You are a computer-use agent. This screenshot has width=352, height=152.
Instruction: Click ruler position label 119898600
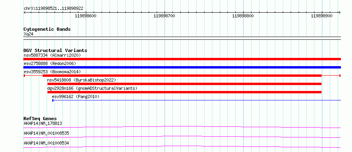[x=85, y=16]
